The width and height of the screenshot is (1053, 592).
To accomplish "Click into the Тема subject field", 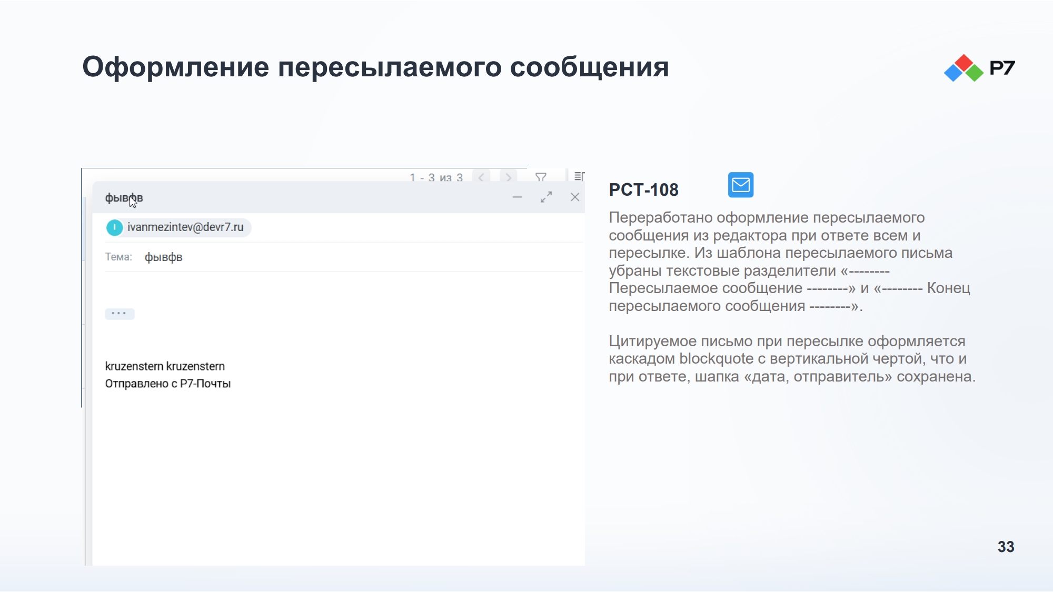I will (x=363, y=257).
